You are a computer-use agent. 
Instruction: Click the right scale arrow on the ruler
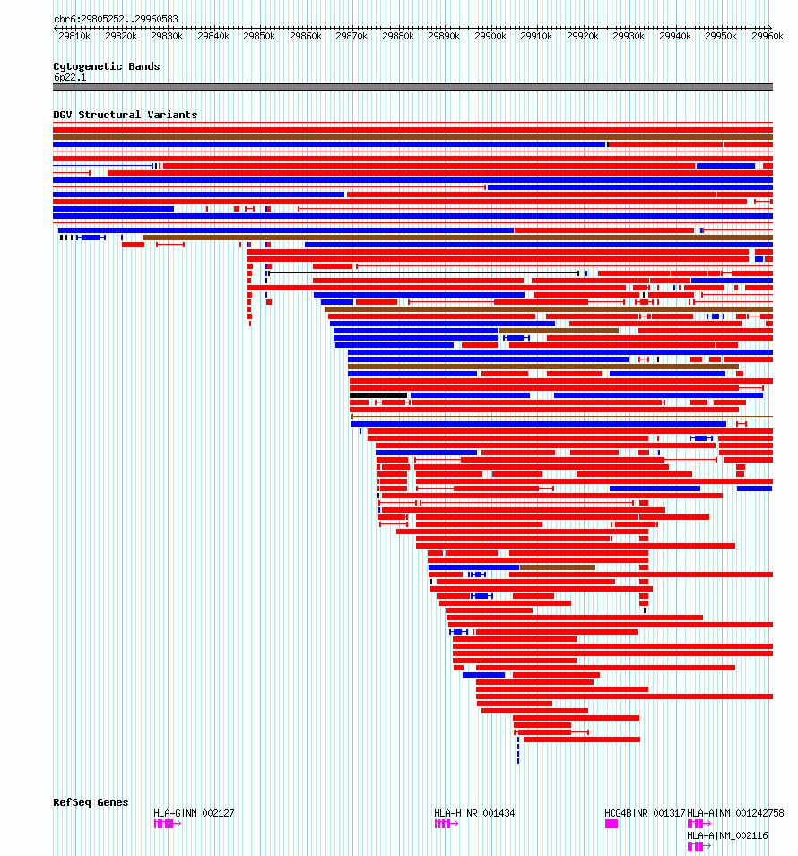(769, 28)
